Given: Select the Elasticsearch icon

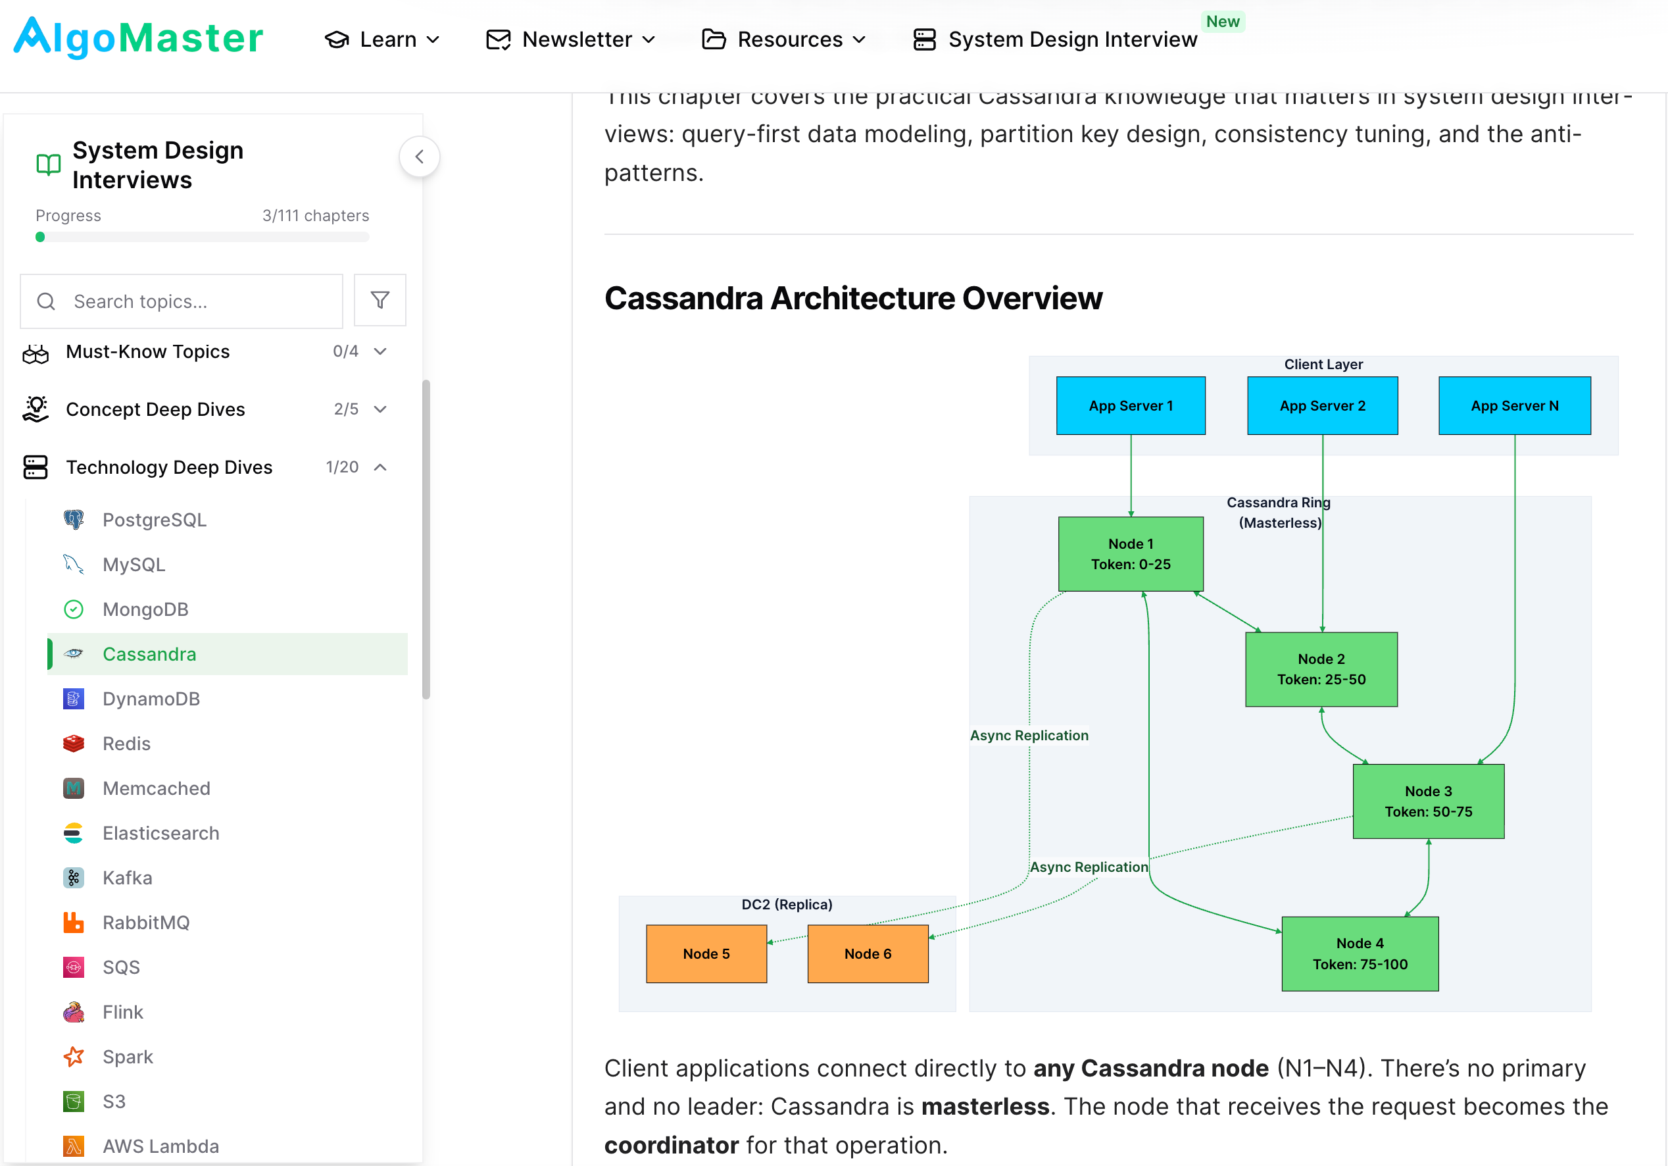Looking at the screenshot, I should (x=74, y=832).
